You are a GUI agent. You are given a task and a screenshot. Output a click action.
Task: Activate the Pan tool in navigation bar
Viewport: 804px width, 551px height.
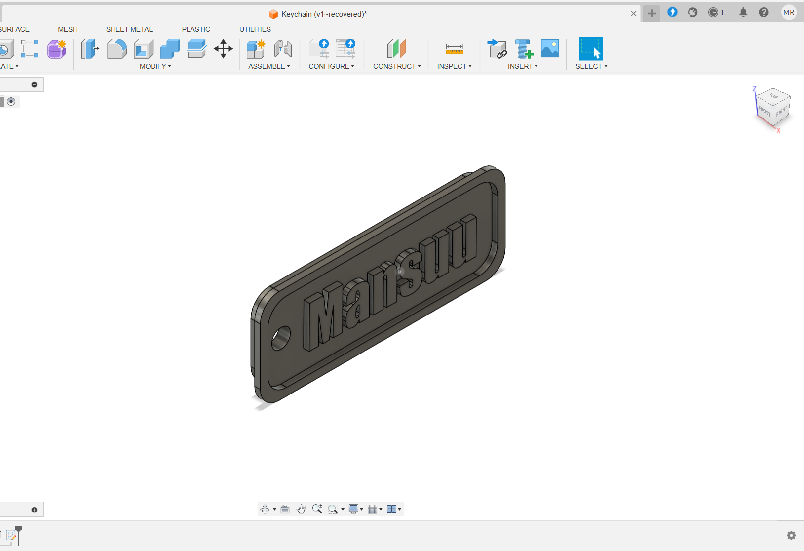point(301,509)
